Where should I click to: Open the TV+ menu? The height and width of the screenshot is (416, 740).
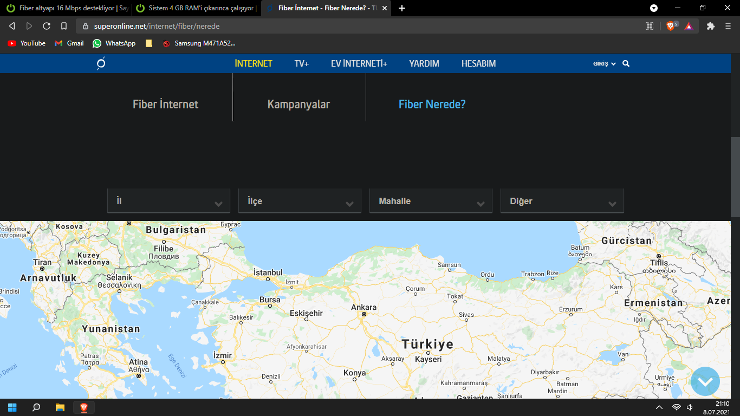302,63
